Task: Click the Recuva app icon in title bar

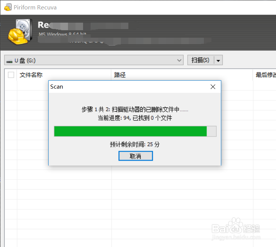Action: pyautogui.click(x=8, y=8)
